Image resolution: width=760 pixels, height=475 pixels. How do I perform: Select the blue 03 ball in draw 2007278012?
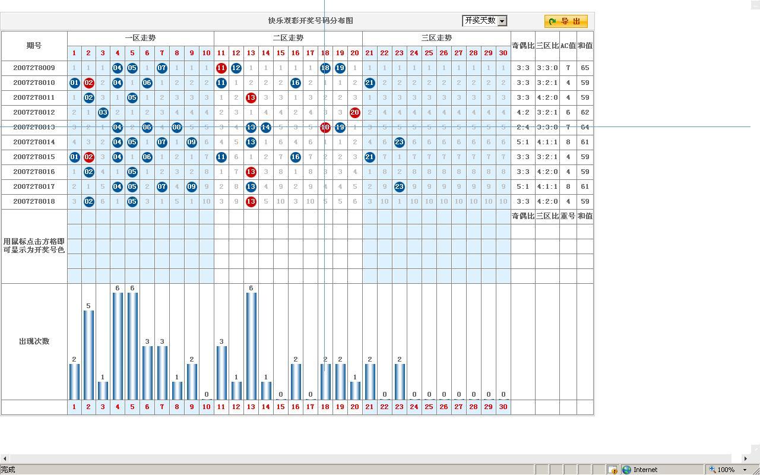point(103,113)
